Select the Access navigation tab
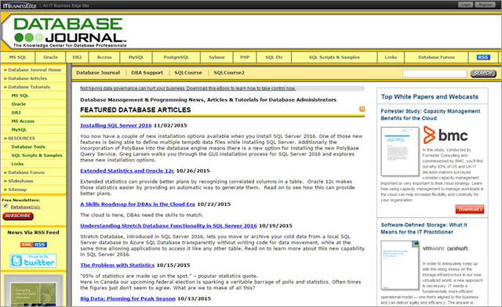 [104, 57]
